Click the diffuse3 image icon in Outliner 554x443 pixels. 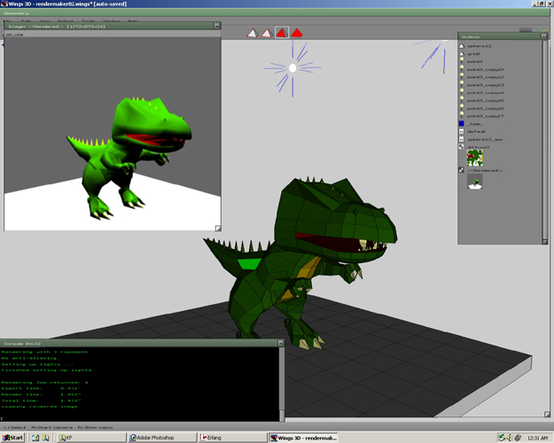tap(462, 146)
